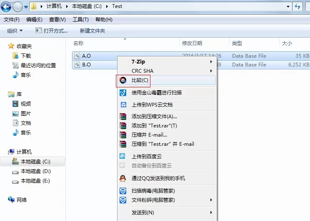Image resolution: width=310 pixels, height=221 pixels.
Task: Open 下载 folder in favorites
Action: [x=22, y=56]
